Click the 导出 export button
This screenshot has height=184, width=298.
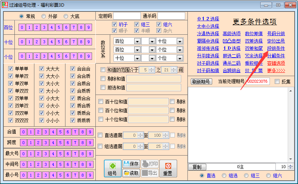(150, 173)
